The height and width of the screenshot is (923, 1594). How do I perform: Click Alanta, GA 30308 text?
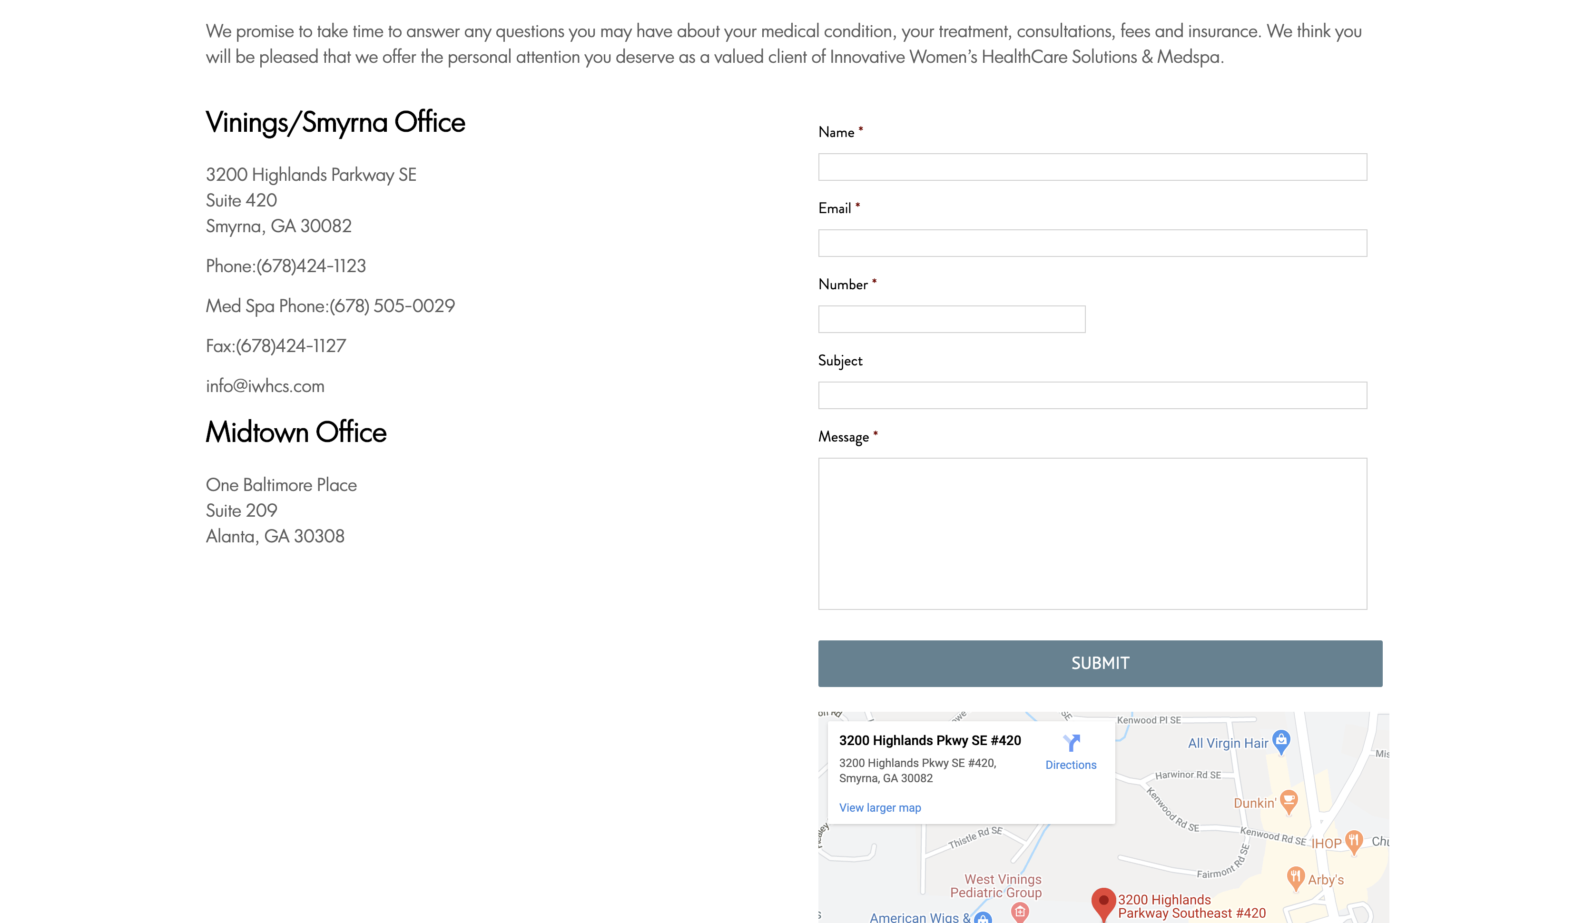pyautogui.click(x=275, y=537)
